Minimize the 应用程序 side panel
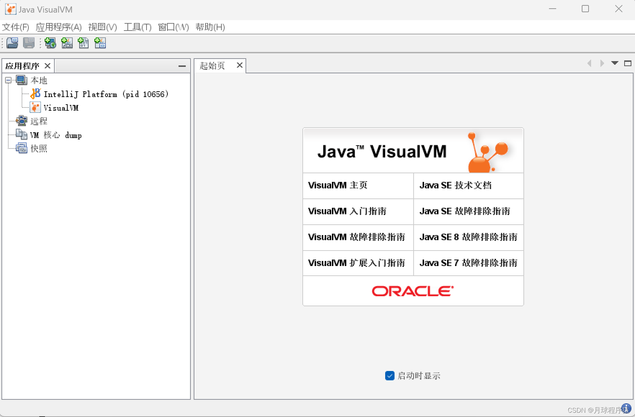 [182, 66]
